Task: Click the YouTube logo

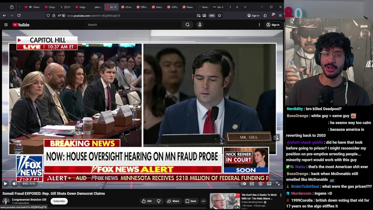Action: pyautogui.click(x=21, y=25)
